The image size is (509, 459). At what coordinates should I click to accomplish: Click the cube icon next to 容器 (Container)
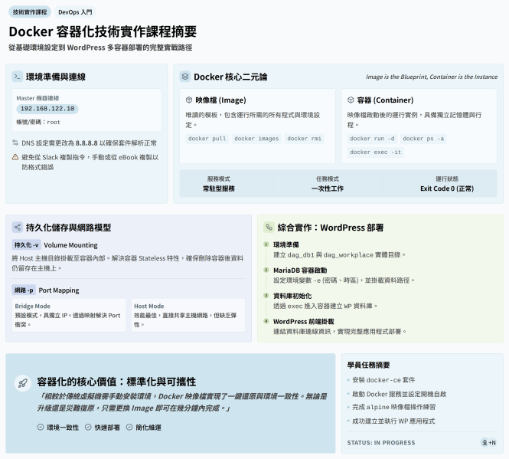tap(351, 100)
